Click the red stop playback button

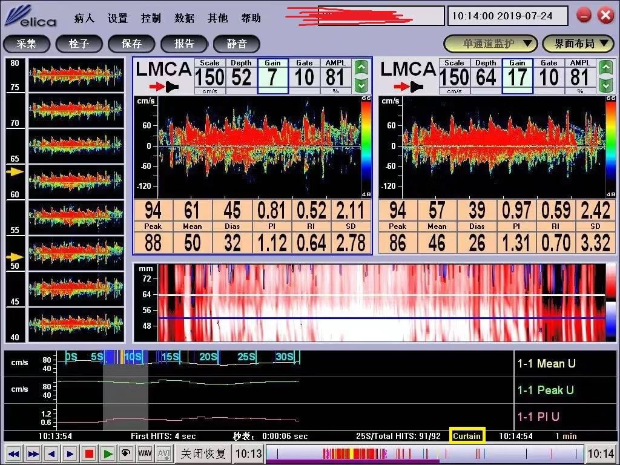pyautogui.click(x=89, y=453)
